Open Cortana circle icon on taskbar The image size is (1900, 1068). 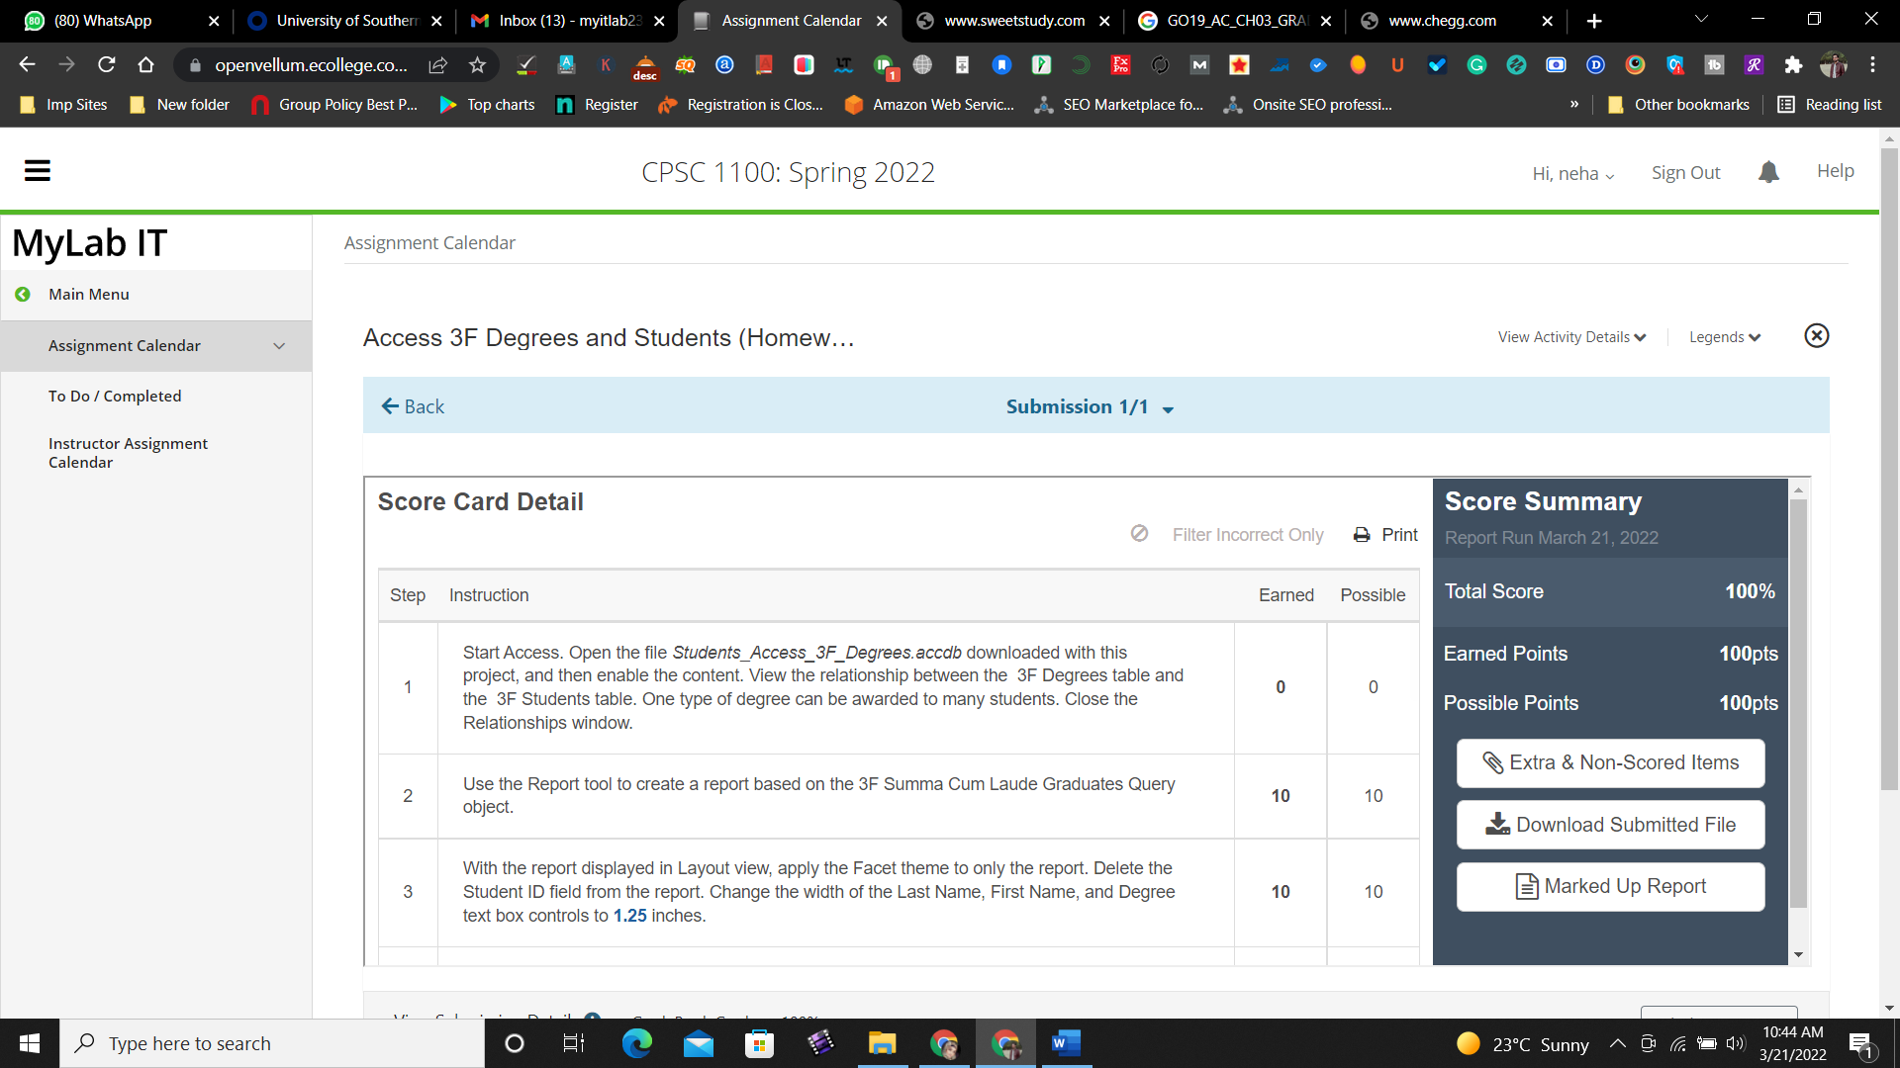tap(514, 1043)
